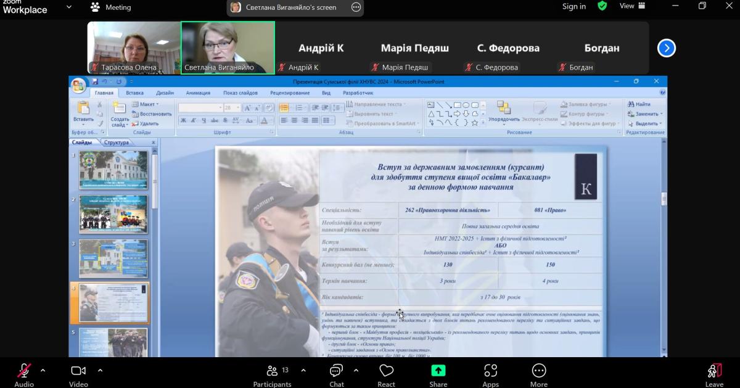Select the rectangle shape in shapes gallery
The width and height of the screenshot is (740, 388).
(457, 105)
